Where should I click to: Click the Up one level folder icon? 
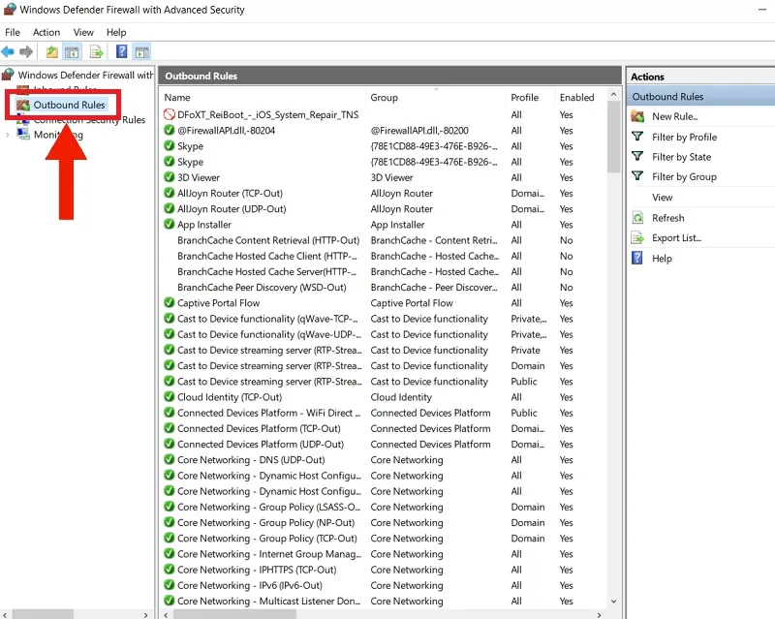point(52,51)
